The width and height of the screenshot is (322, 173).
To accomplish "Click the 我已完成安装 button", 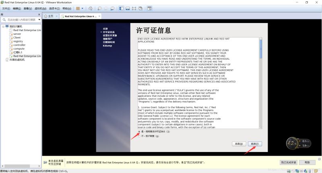I will click(x=288, y=162).
